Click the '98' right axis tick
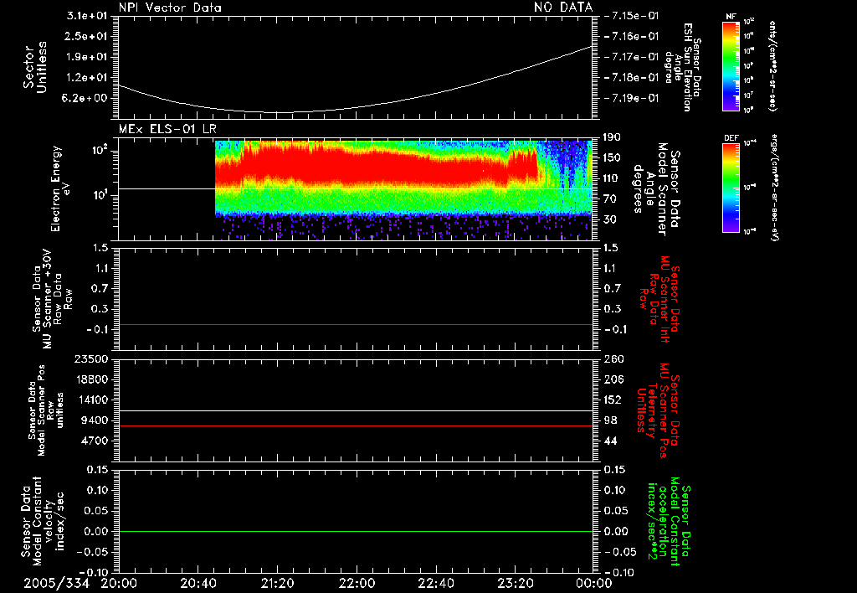This screenshot has height=593, width=857. [609, 420]
